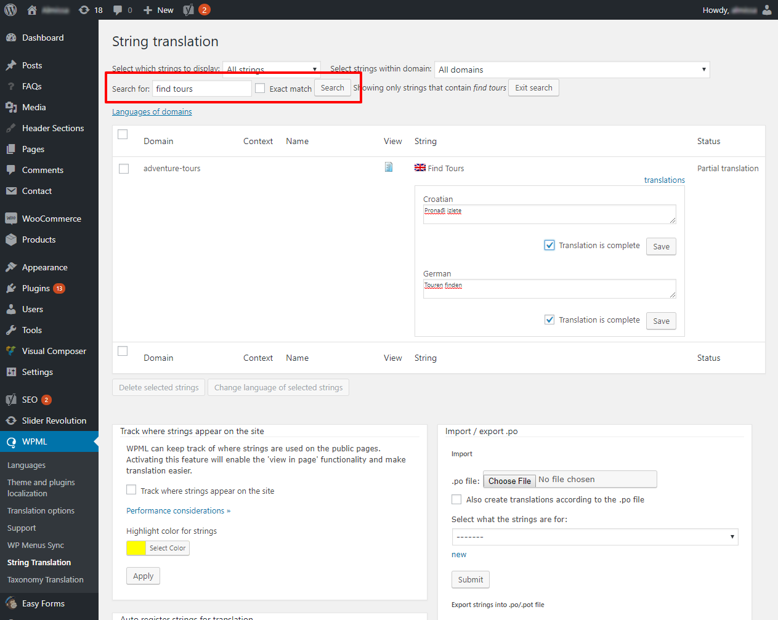The height and width of the screenshot is (620, 778).
Task: Enable Track where strings appear on the site
Action: click(x=131, y=490)
